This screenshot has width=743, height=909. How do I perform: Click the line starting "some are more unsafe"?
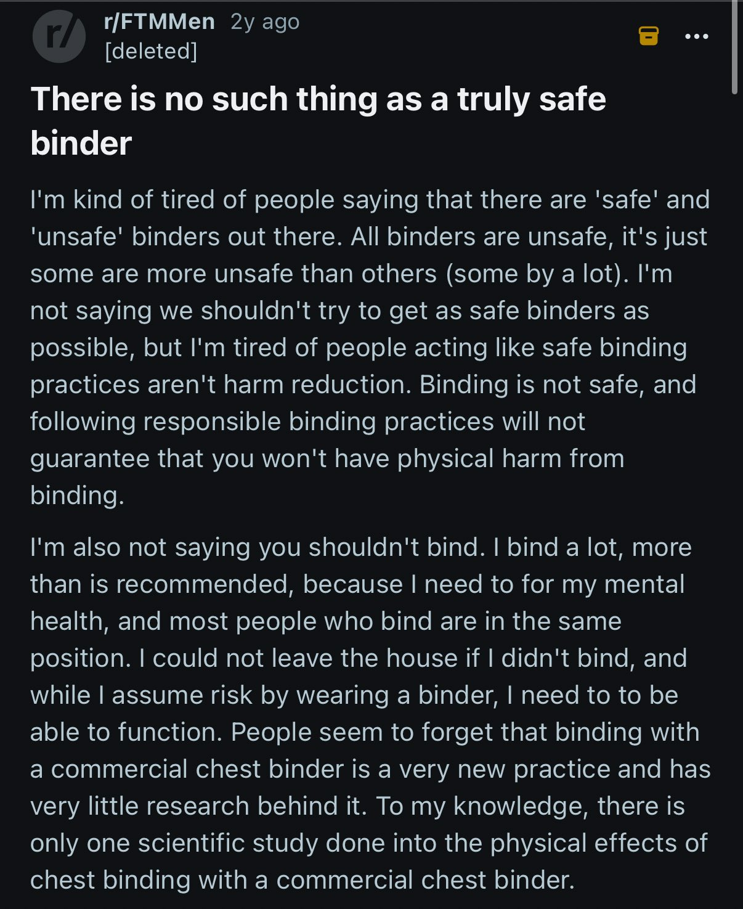351,274
